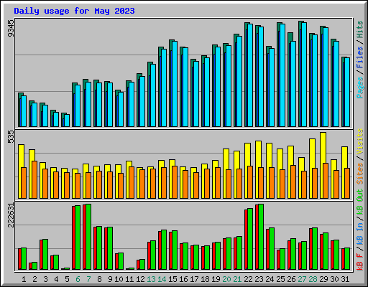368x287 pixels.
Task: Click the 535 axis value of the middle chart
Action: [11, 137]
